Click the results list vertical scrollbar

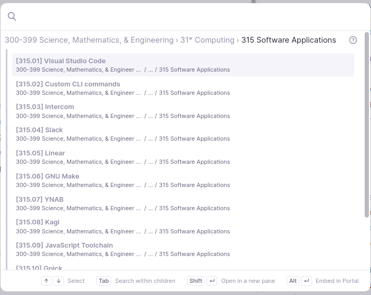(x=367, y=126)
